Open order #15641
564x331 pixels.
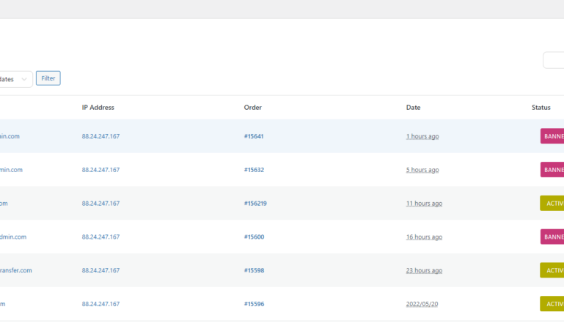254,136
